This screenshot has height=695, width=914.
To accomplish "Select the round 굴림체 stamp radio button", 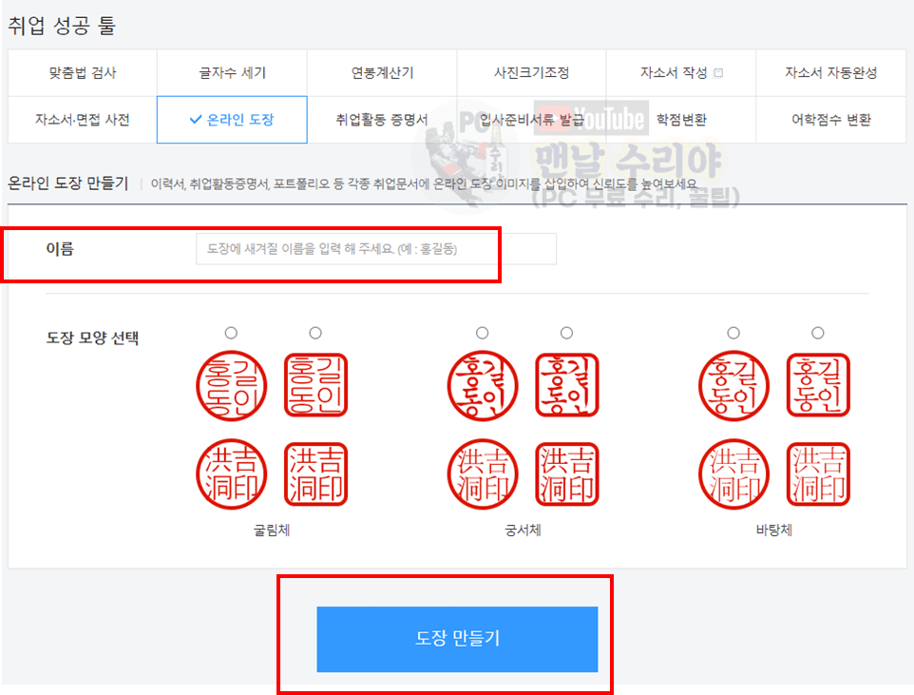I will click(231, 333).
